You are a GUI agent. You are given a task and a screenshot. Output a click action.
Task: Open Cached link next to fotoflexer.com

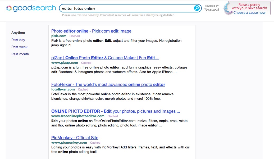pos(83,89)
